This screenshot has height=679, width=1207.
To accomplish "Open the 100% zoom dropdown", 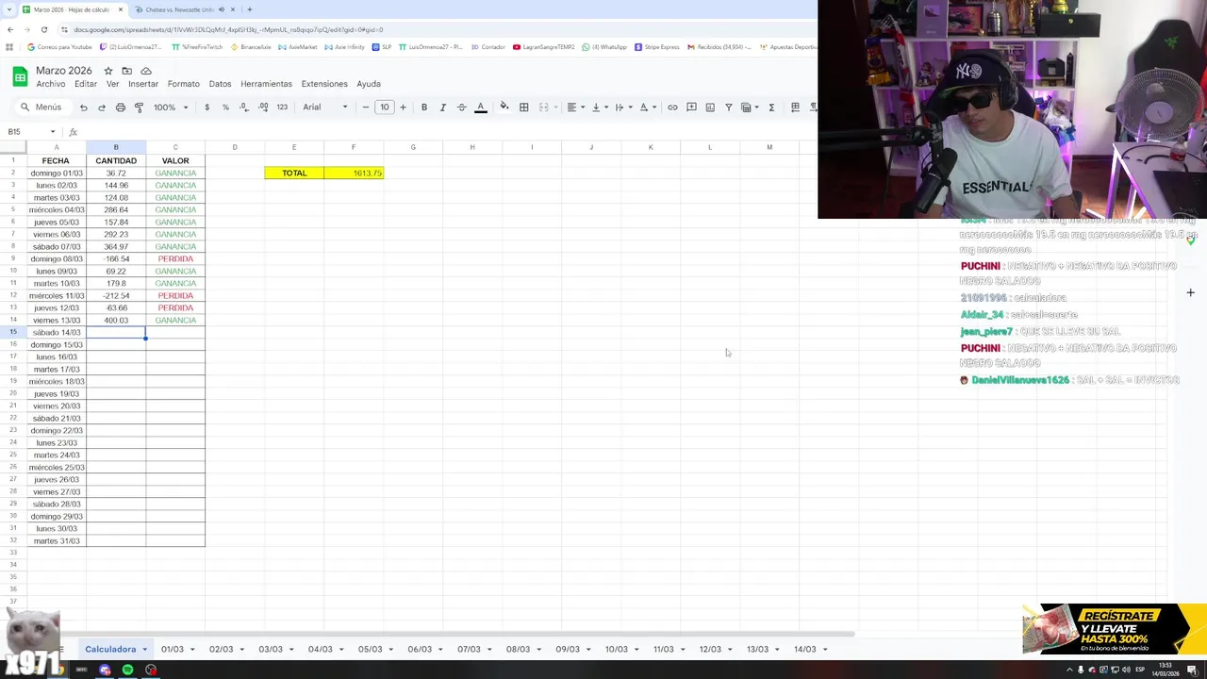I will [171, 108].
